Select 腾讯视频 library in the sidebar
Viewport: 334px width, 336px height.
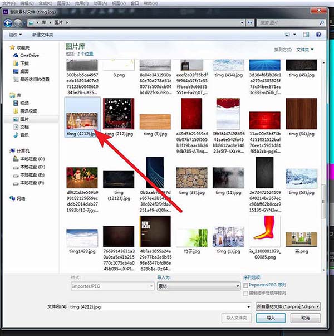pos(25,111)
